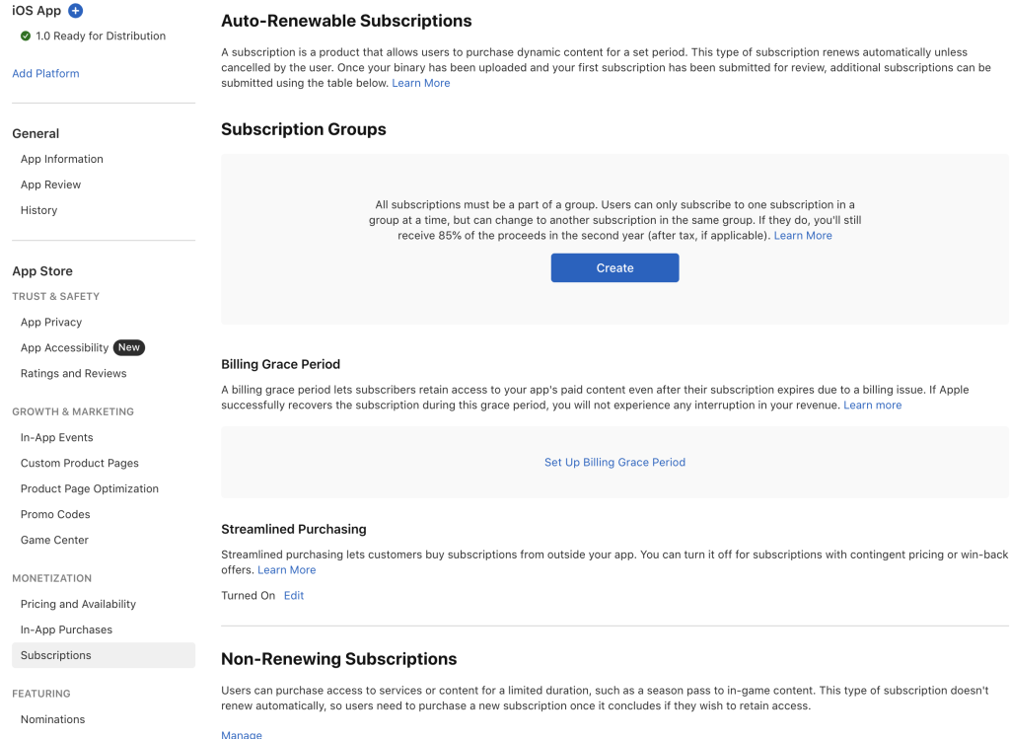Edit the Streamlined Purchasing setting
This screenshot has height=739, width=1010.
point(294,596)
